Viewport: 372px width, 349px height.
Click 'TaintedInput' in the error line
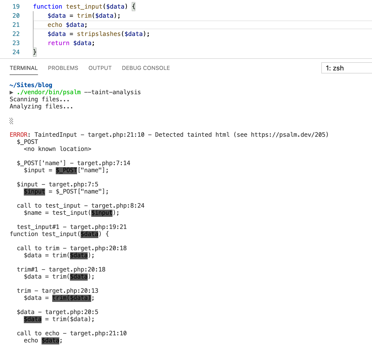click(56, 134)
